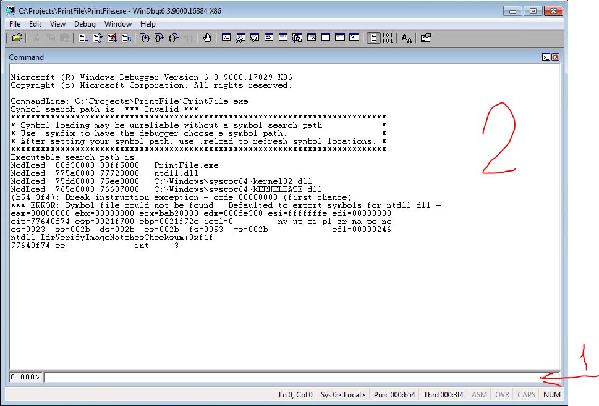Close the Command pane with its red X
This screenshot has width=599, height=406.
point(556,57)
